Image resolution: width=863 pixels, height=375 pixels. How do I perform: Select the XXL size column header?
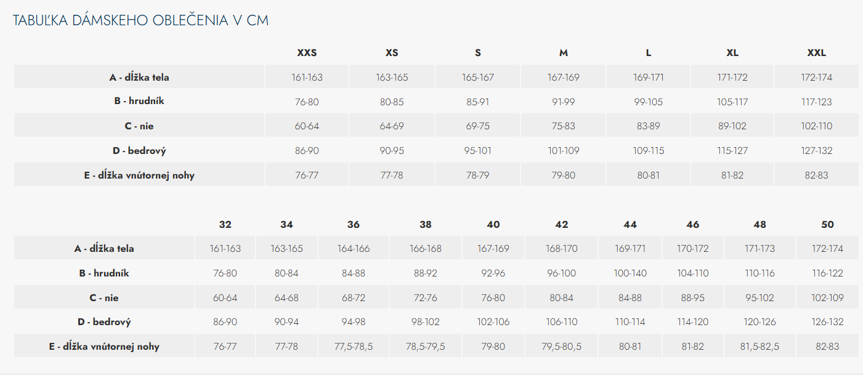tap(816, 53)
